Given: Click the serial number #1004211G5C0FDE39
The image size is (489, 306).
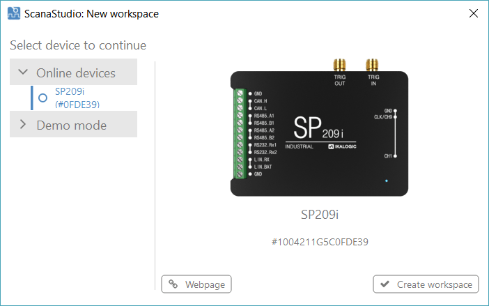Looking at the screenshot, I should [319, 242].
